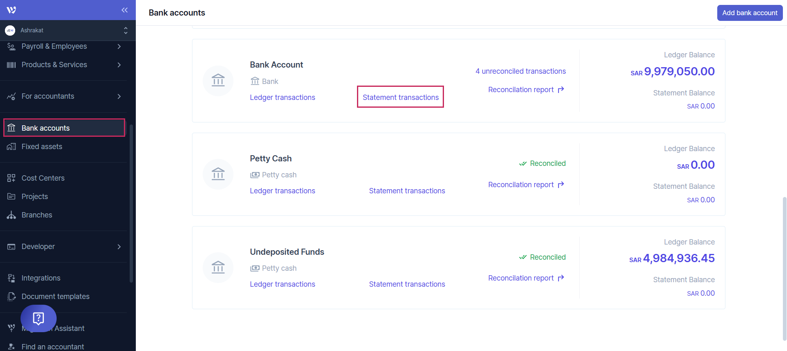Click the Cost Centers sidebar icon

11,178
